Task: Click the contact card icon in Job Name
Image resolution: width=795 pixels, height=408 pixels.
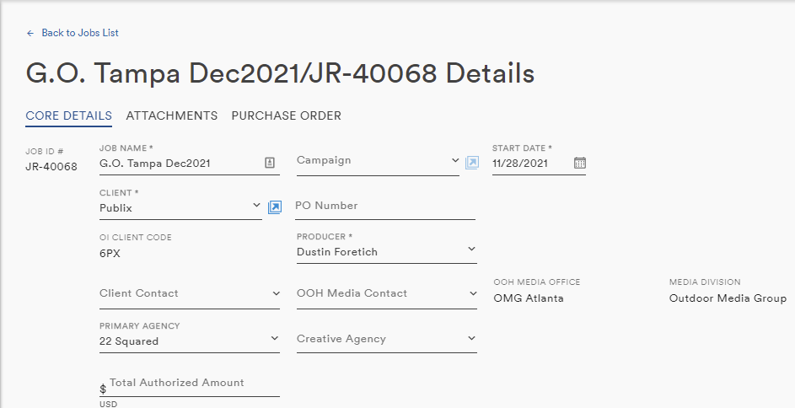Action: coord(270,163)
